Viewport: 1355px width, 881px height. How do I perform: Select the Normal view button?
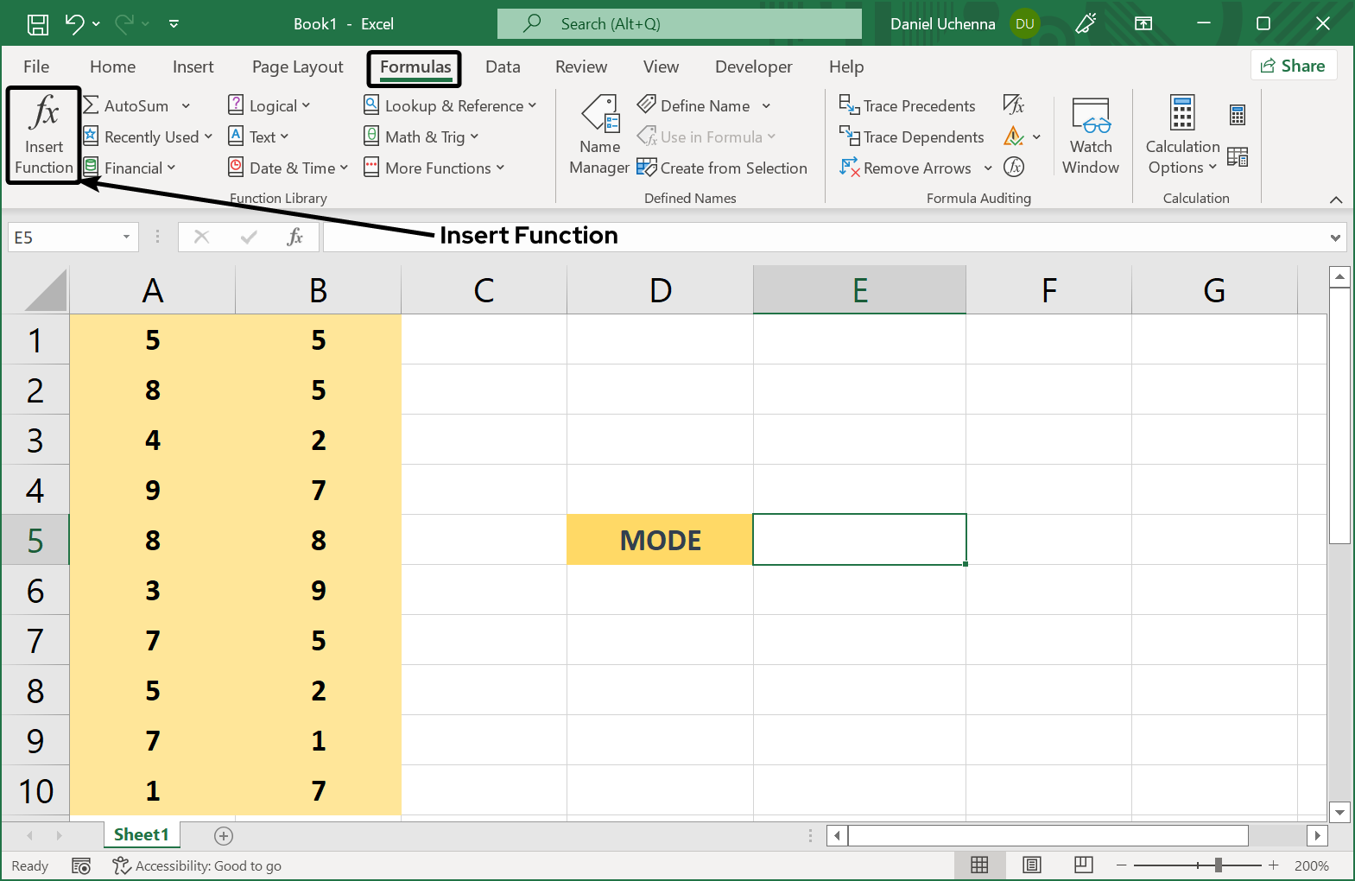[979, 865]
